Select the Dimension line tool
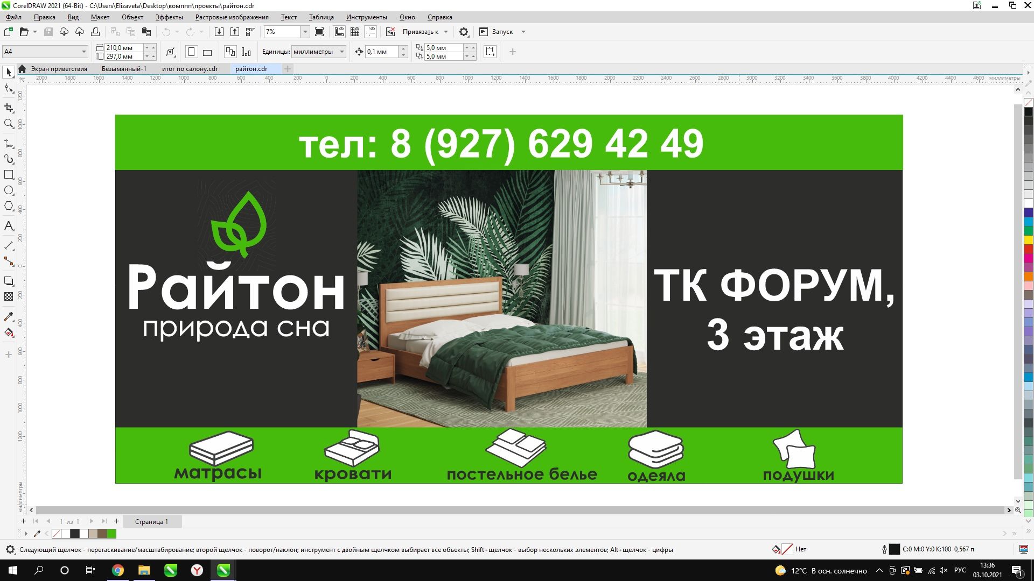 9,245
